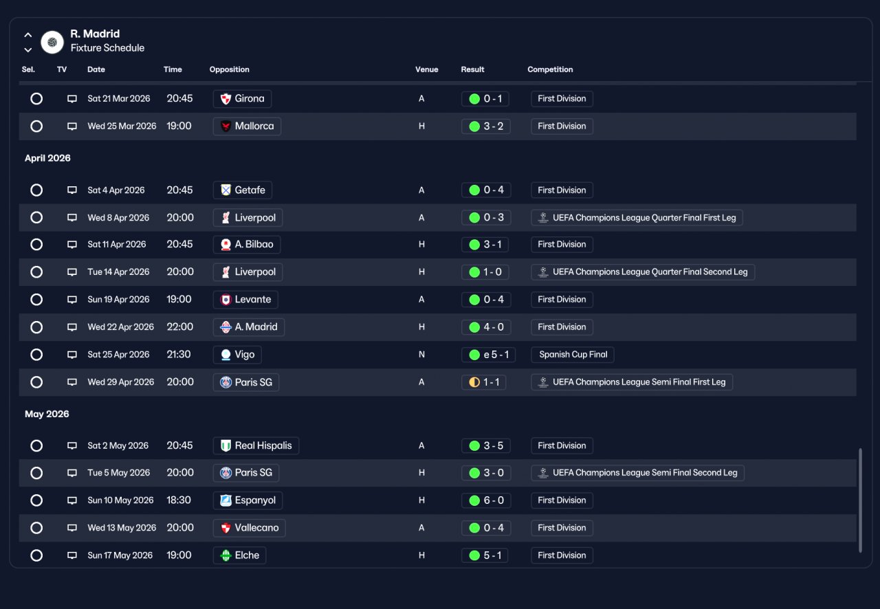Image resolution: width=880 pixels, height=609 pixels.
Task: Click the down chevron beside Fixture Schedule
Action: (28, 49)
